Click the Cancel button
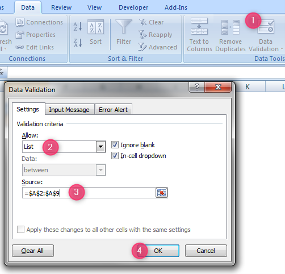This screenshot has width=285, height=274. [206, 251]
